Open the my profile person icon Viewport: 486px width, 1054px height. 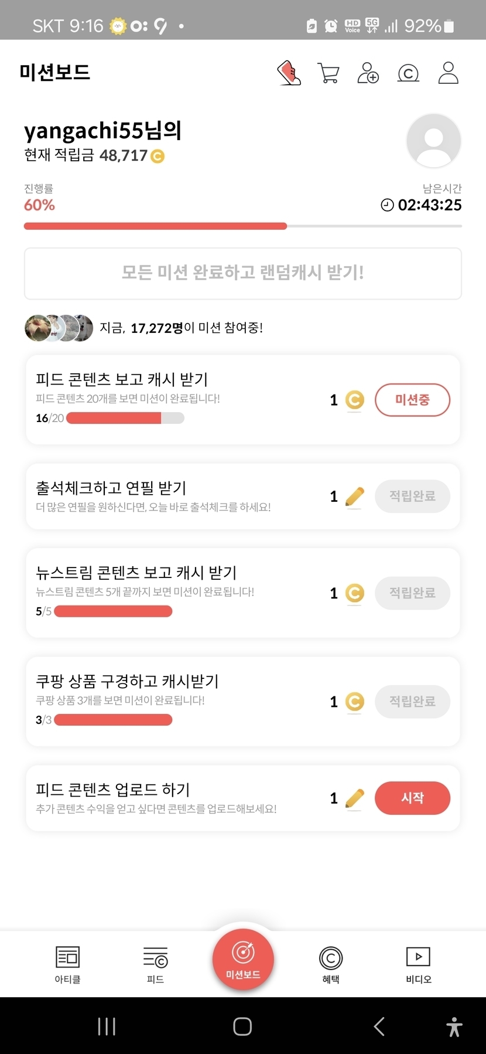pos(448,73)
